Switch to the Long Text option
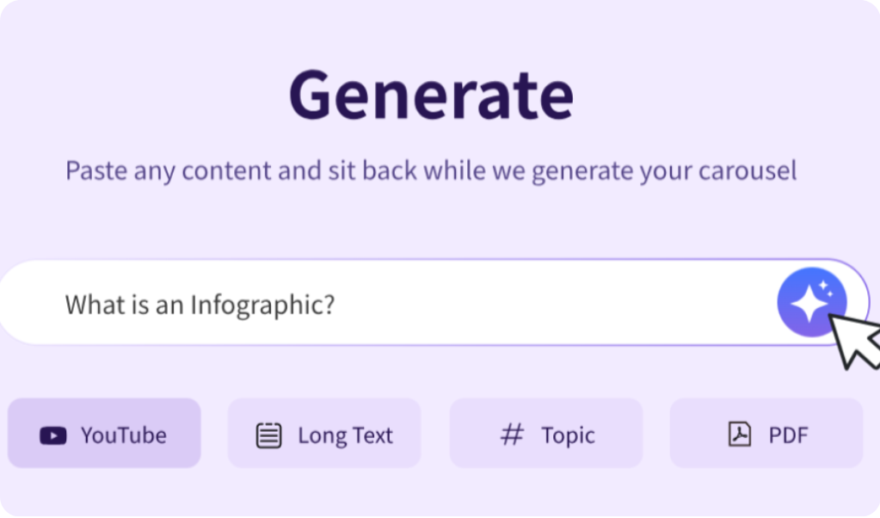This screenshot has width=880, height=518. 324,433
